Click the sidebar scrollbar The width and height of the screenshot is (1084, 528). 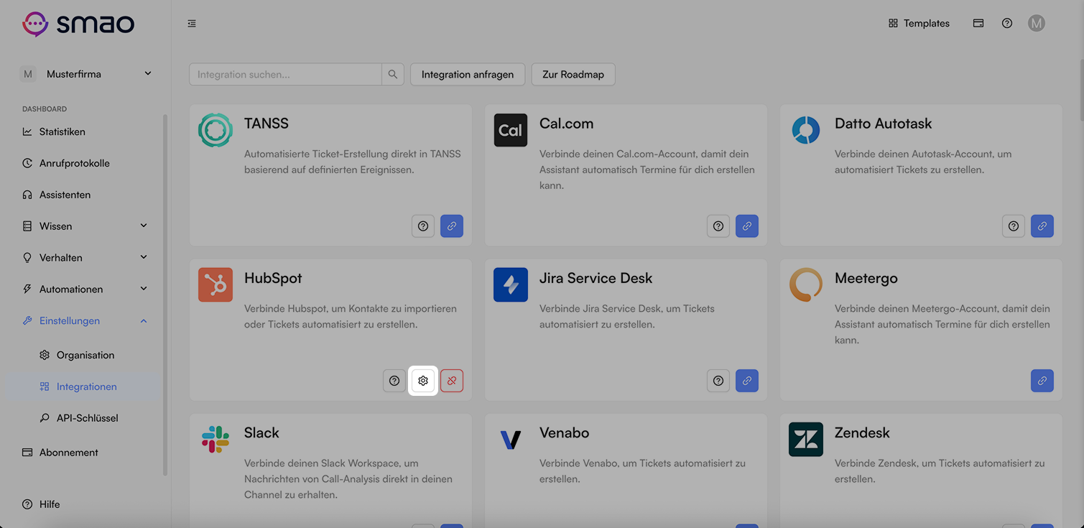(165, 295)
